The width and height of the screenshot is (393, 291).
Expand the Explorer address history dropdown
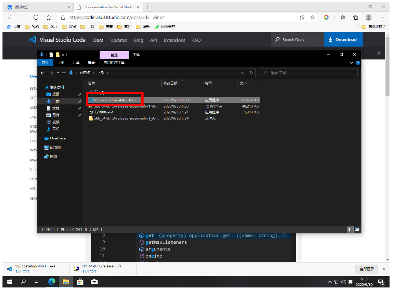242,73
